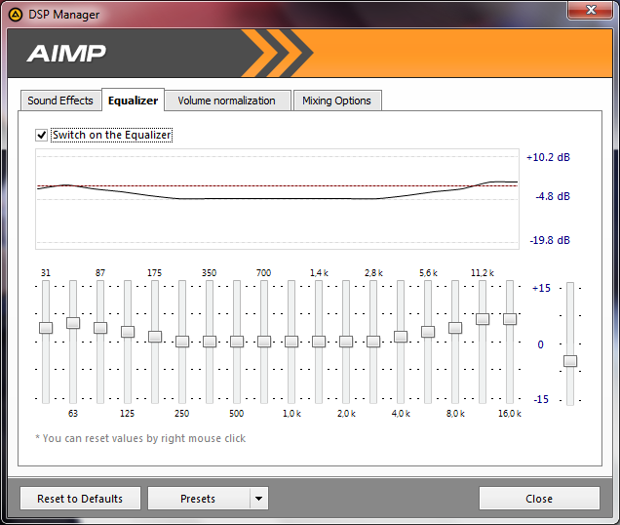This screenshot has height=525, width=620.
Task: Click the -4.8 dB graph label
Action: [x=553, y=196]
